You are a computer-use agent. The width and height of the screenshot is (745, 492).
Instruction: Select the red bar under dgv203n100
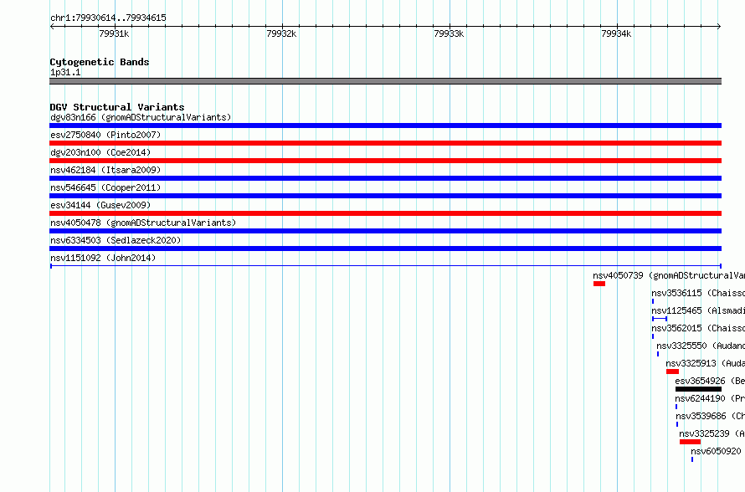coord(385,161)
